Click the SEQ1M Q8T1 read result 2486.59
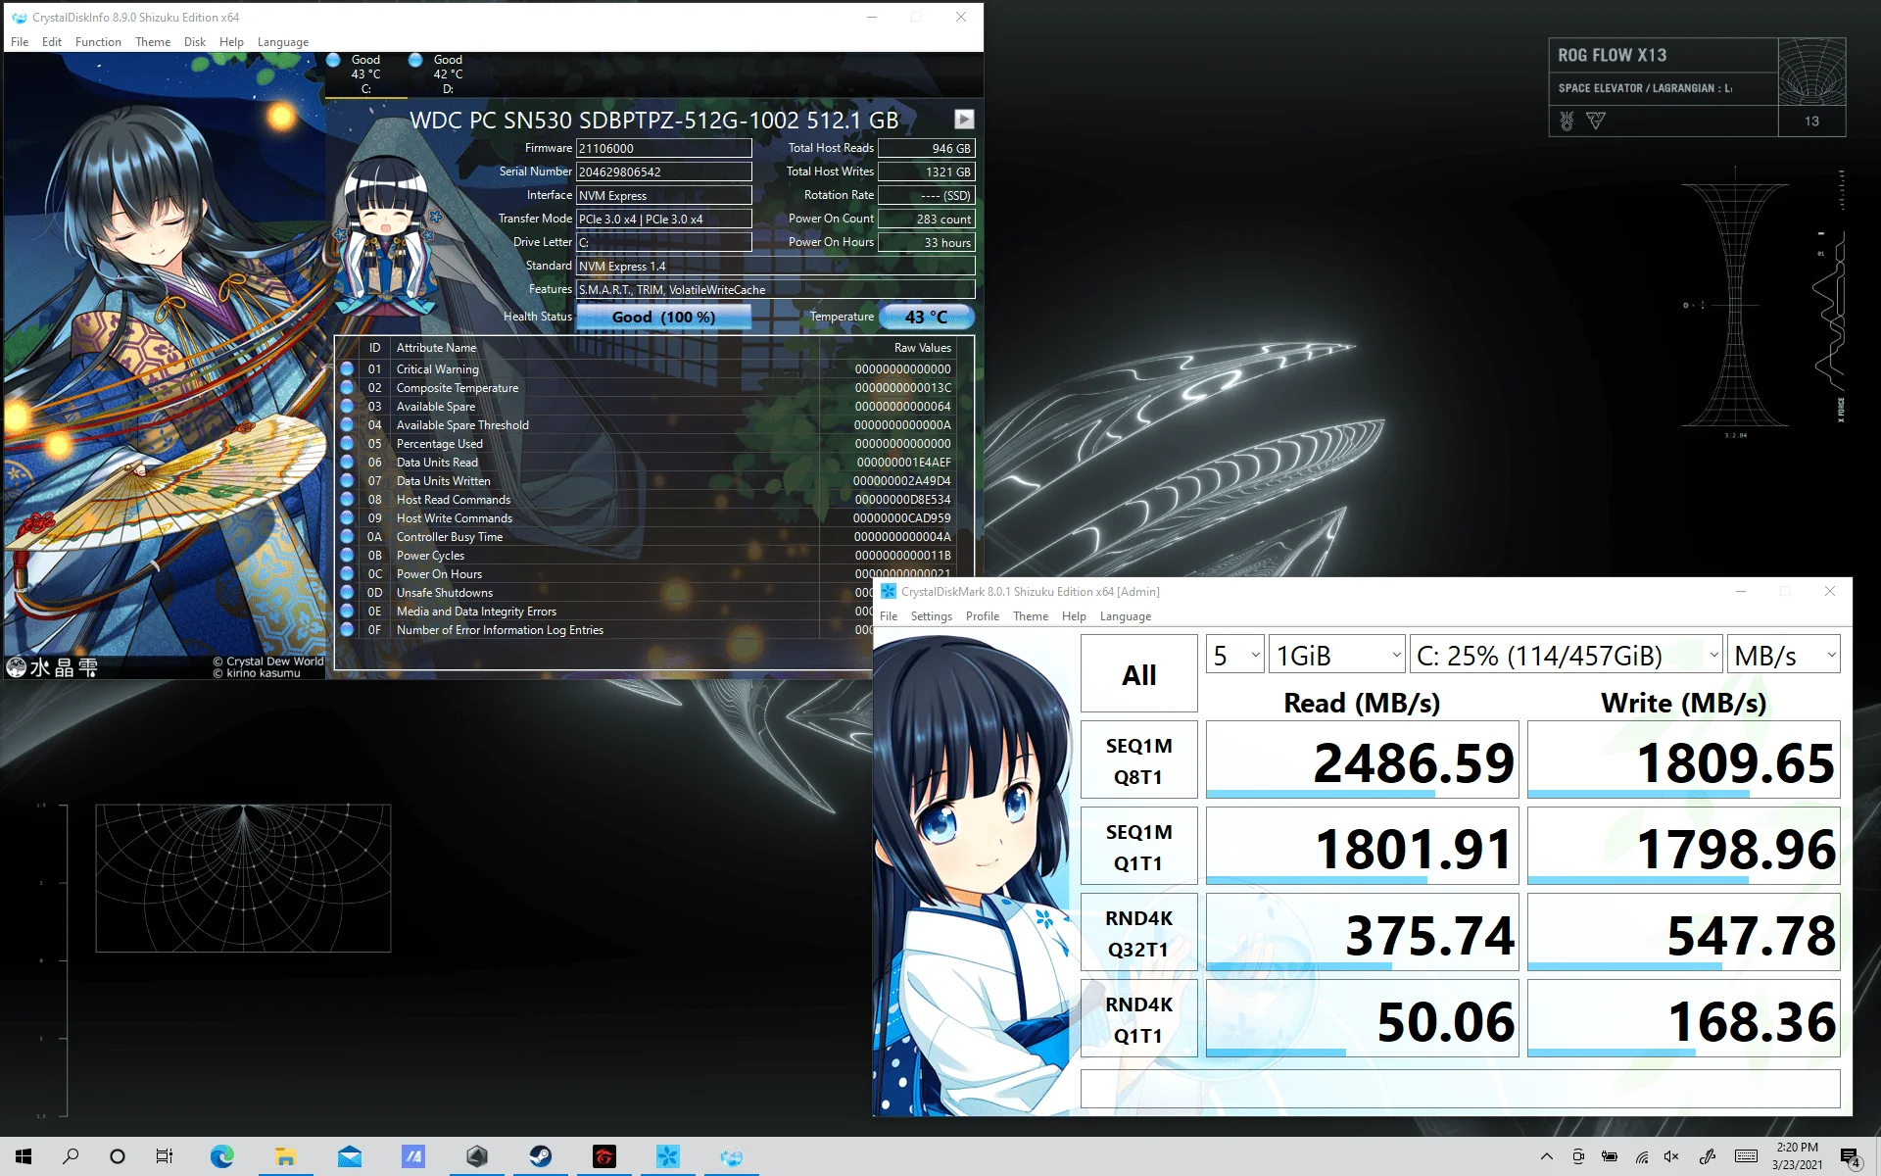The height and width of the screenshot is (1176, 1881). pos(1363,761)
